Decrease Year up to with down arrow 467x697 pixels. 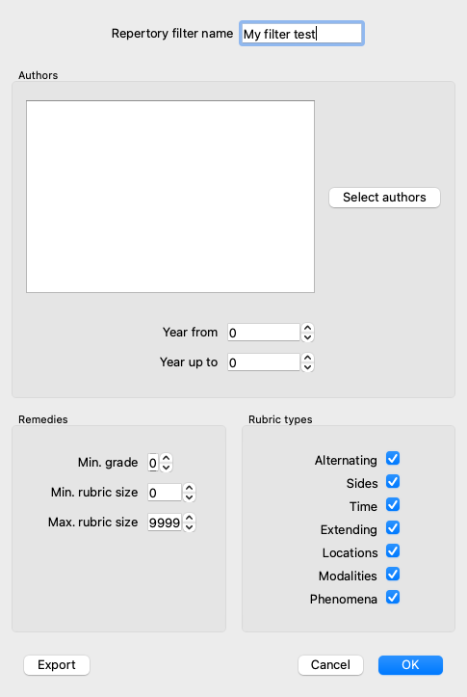pos(307,367)
